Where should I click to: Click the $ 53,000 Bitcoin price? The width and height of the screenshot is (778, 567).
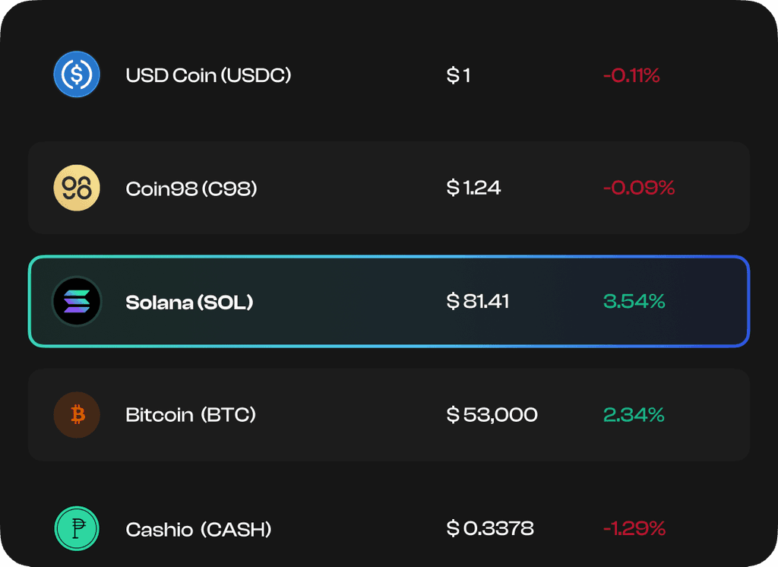(492, 415)
